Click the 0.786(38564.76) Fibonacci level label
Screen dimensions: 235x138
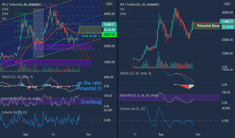point(24,14)
